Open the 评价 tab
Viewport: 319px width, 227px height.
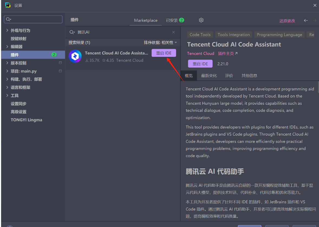click(229, 76)
